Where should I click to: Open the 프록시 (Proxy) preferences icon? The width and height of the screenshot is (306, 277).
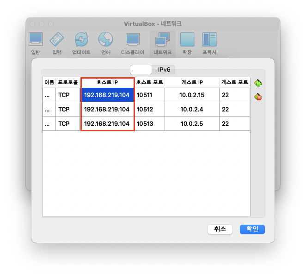click(209, 43)
